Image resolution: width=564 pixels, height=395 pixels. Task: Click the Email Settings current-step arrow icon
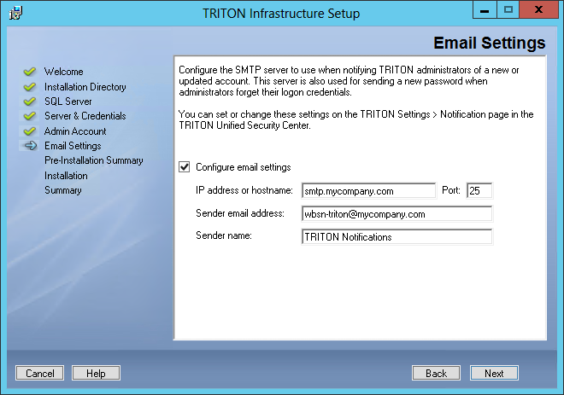(x=30, y=145)
